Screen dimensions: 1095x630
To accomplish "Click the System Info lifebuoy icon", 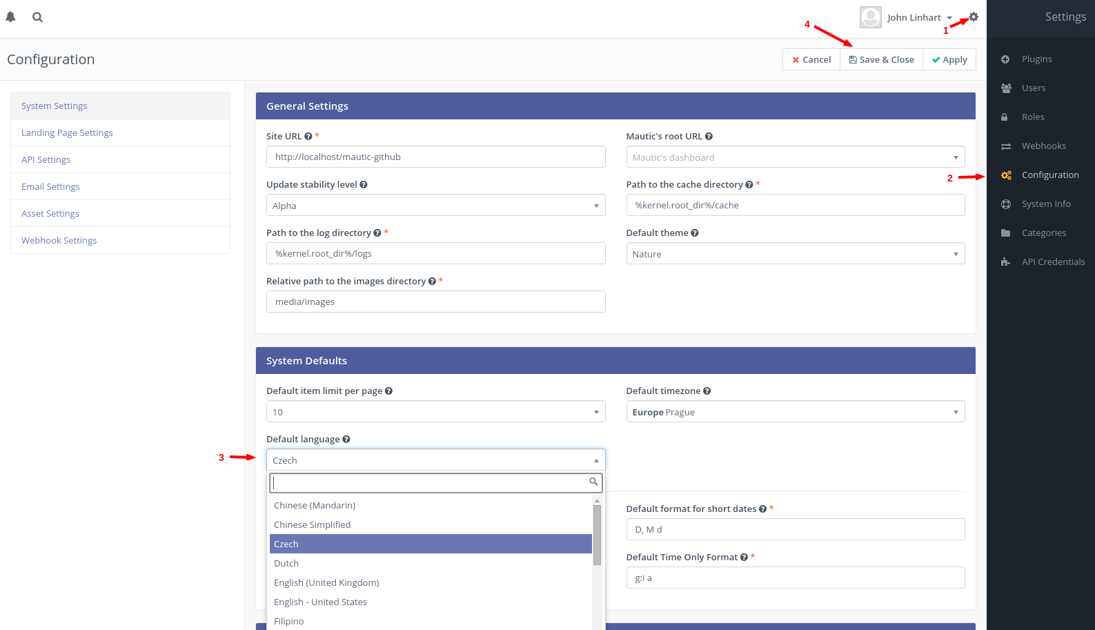I will coord(1006,204).
